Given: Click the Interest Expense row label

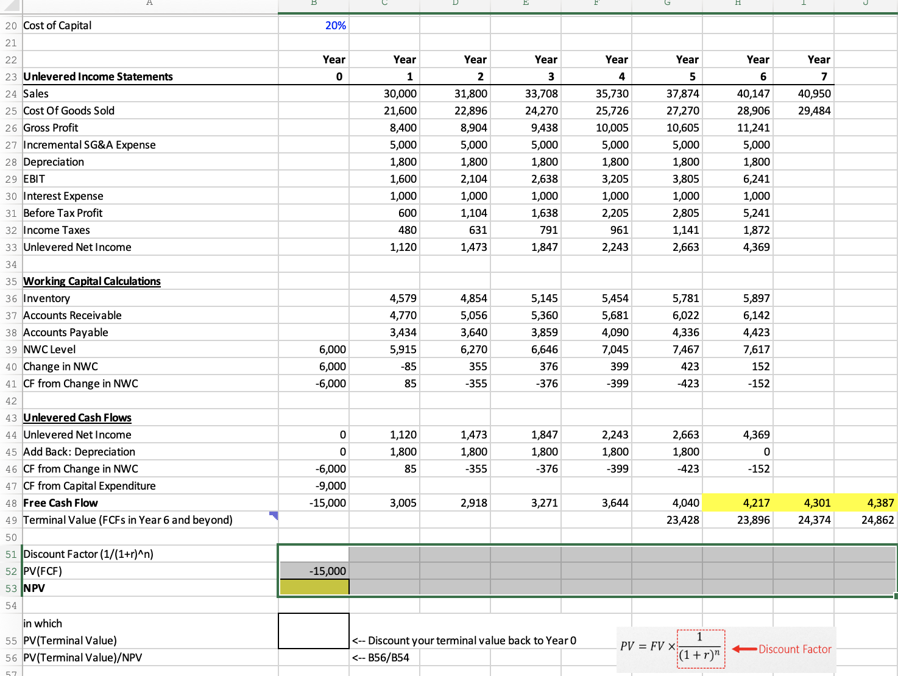Looking at the screenshot, I should 63,196.
